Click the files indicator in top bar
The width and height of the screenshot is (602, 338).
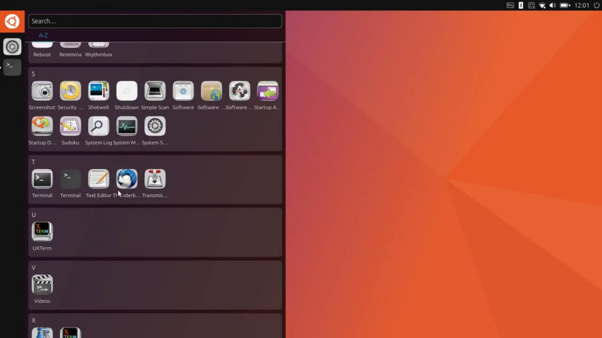tap(531, 5)
